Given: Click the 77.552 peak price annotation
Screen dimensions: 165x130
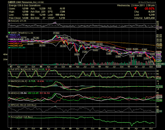Looking at the screenshot, I should [56, 33].
